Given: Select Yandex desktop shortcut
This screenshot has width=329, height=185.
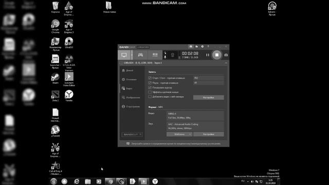Looking at the screenshot, I should pos(69,96).
